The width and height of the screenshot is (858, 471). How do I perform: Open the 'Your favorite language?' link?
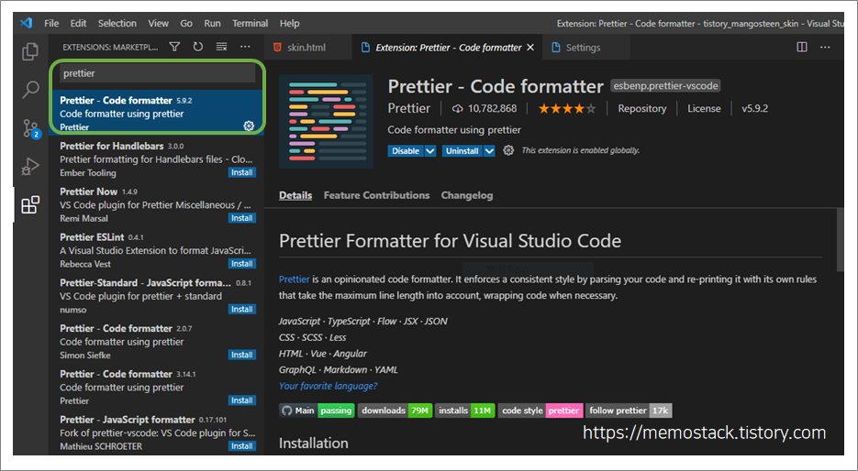click(328, 386)
